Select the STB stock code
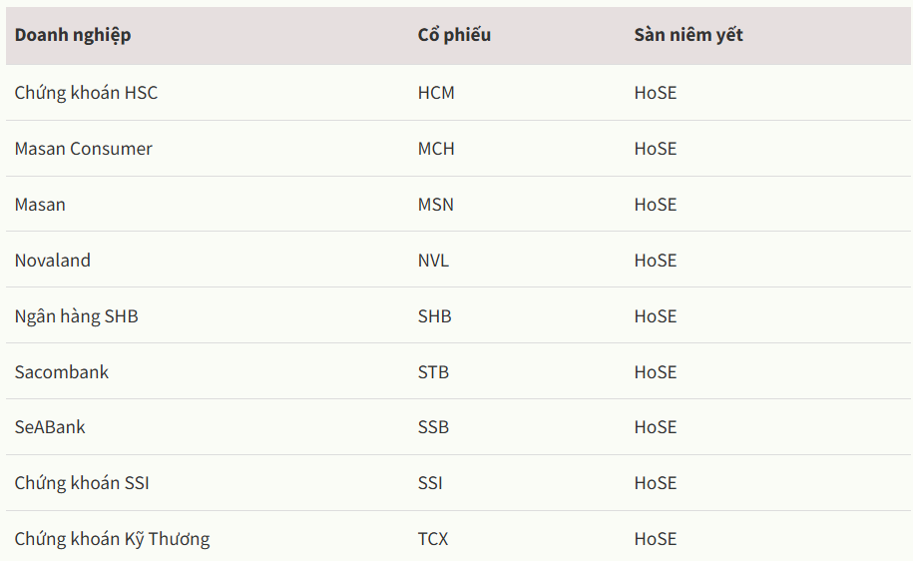This screenshot has height=561, width=913. 433,372
